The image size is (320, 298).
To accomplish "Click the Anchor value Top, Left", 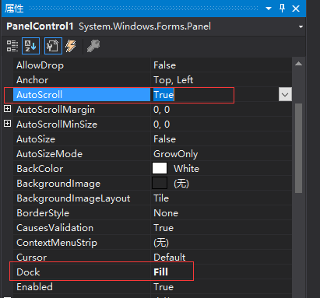I will point(173,80).
